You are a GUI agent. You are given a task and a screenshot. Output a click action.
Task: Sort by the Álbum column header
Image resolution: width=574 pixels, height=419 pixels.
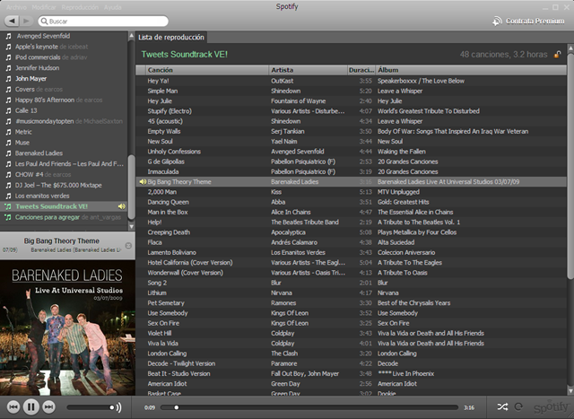(x=471, y=70)
